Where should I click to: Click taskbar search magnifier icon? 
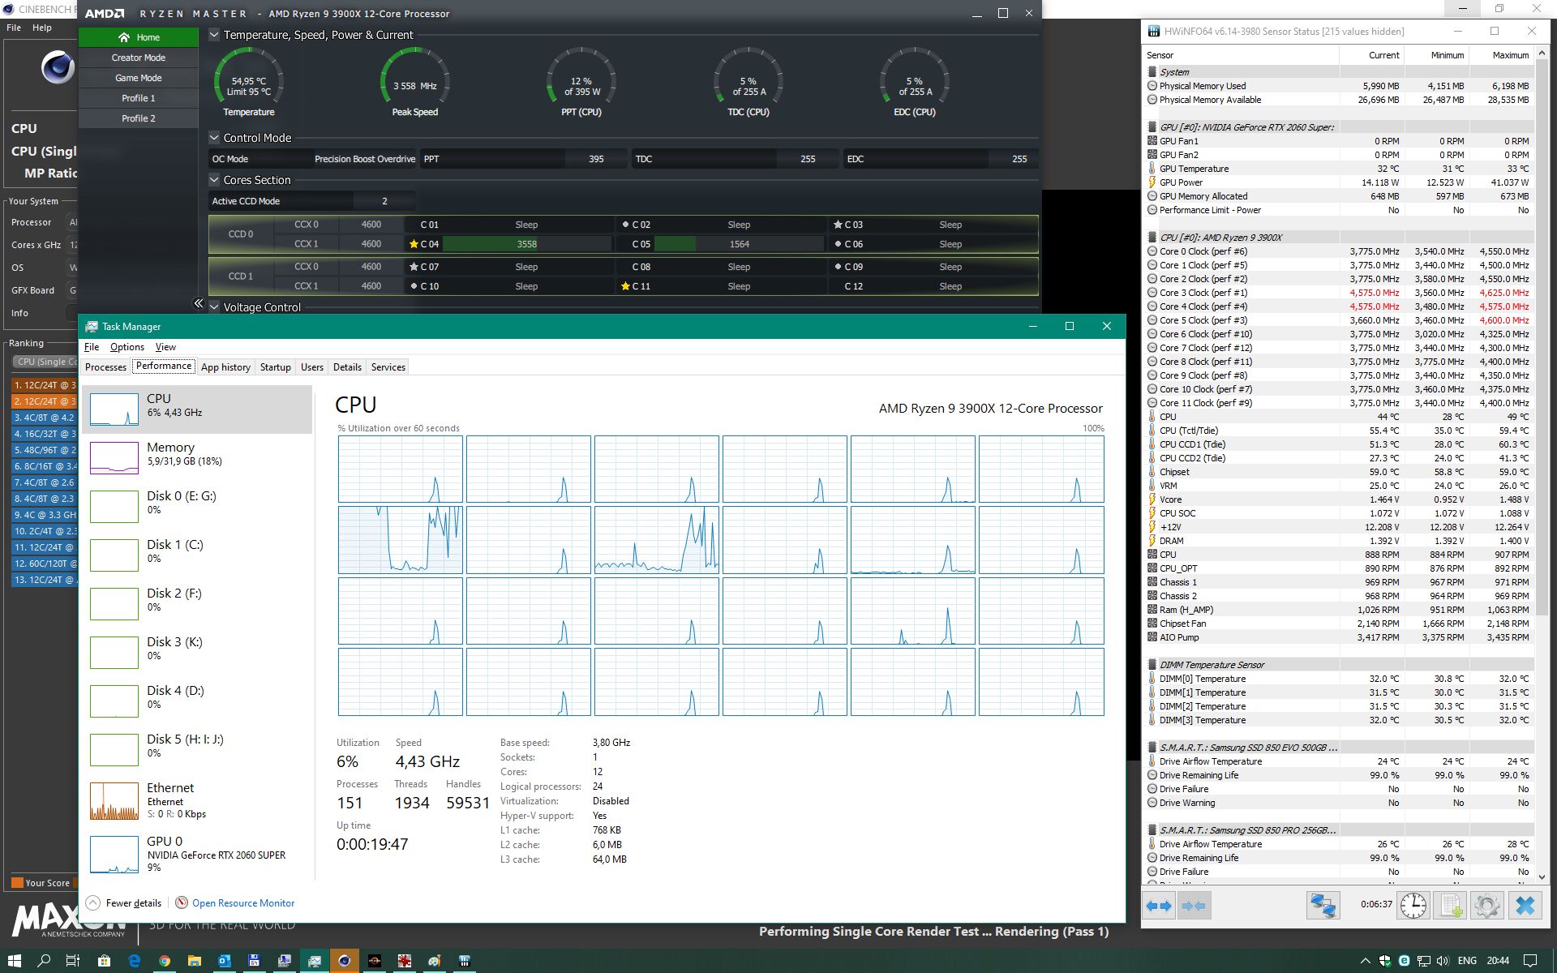tap(44, 961)
